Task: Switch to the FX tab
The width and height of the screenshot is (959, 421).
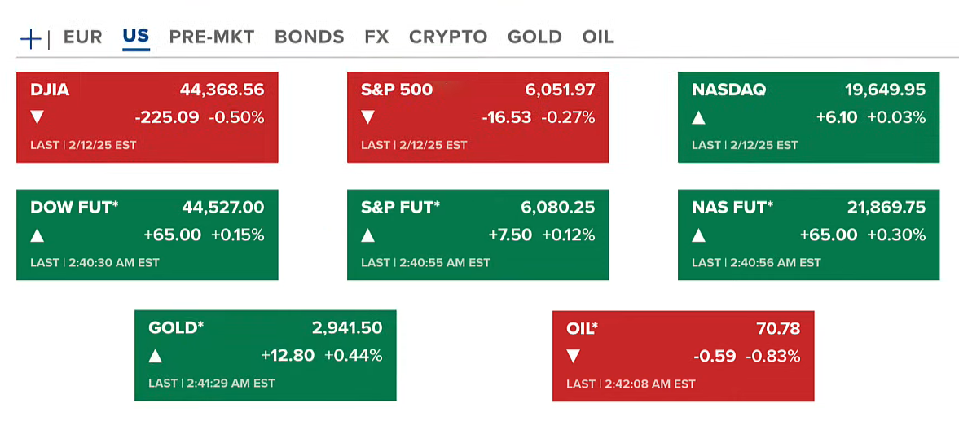Action: [x=376, y=37]
